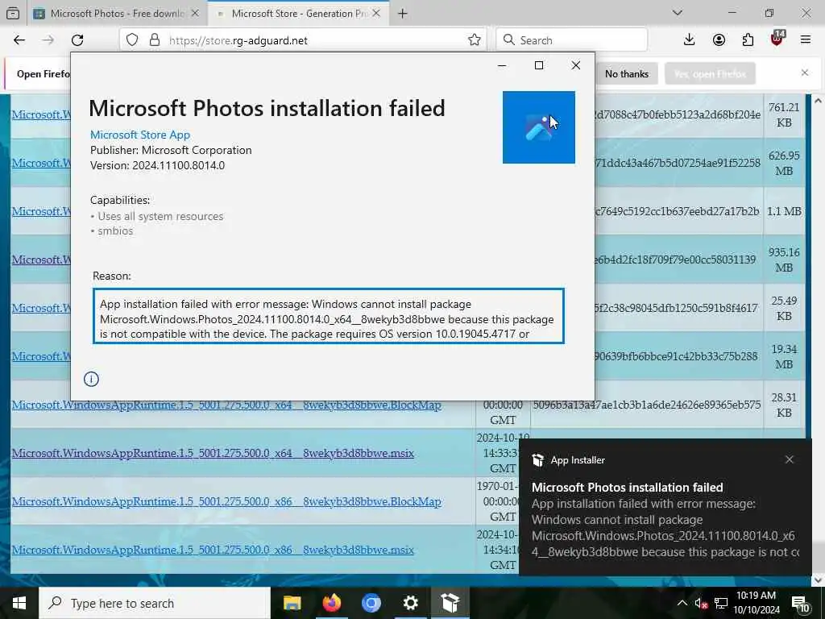Download WindowsAppRuntime x86 BlockMap file

pos(226,501)
